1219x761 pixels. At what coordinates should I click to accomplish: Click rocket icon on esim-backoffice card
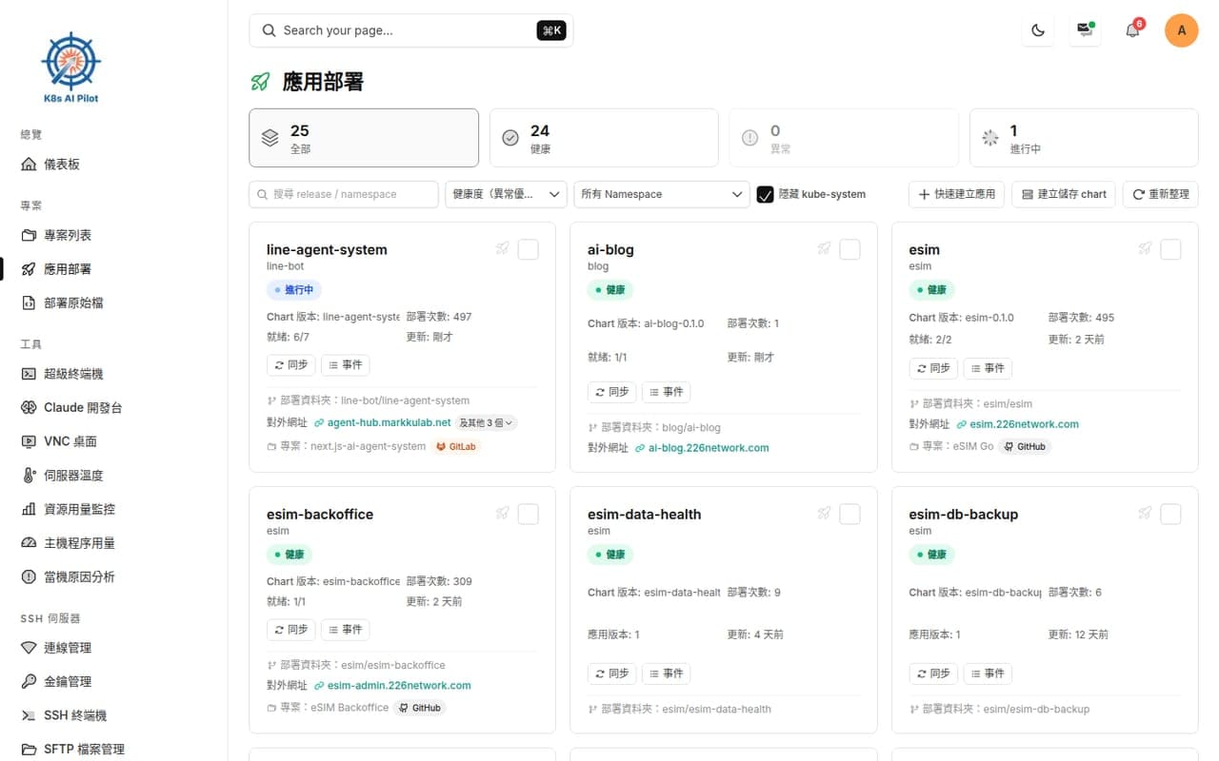click(x=502, y=514)
